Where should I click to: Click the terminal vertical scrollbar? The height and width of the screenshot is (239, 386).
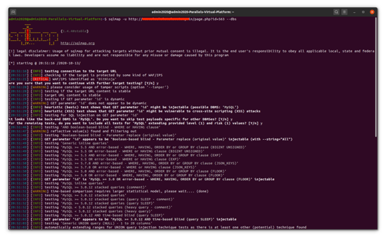coord(376,77)
